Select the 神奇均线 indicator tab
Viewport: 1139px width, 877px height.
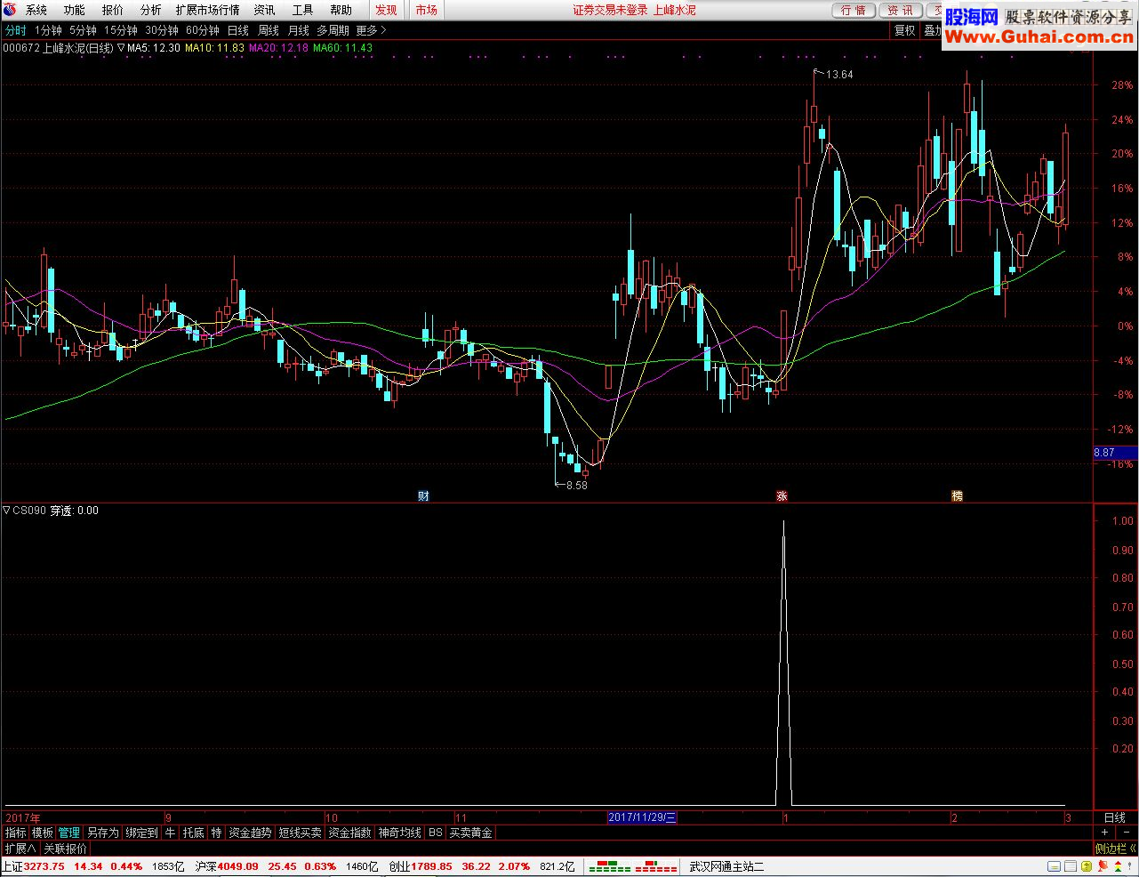(399, 833)
